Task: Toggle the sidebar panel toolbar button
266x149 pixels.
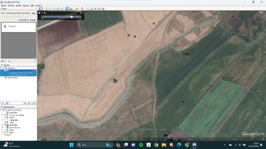Action: point(41,8)
